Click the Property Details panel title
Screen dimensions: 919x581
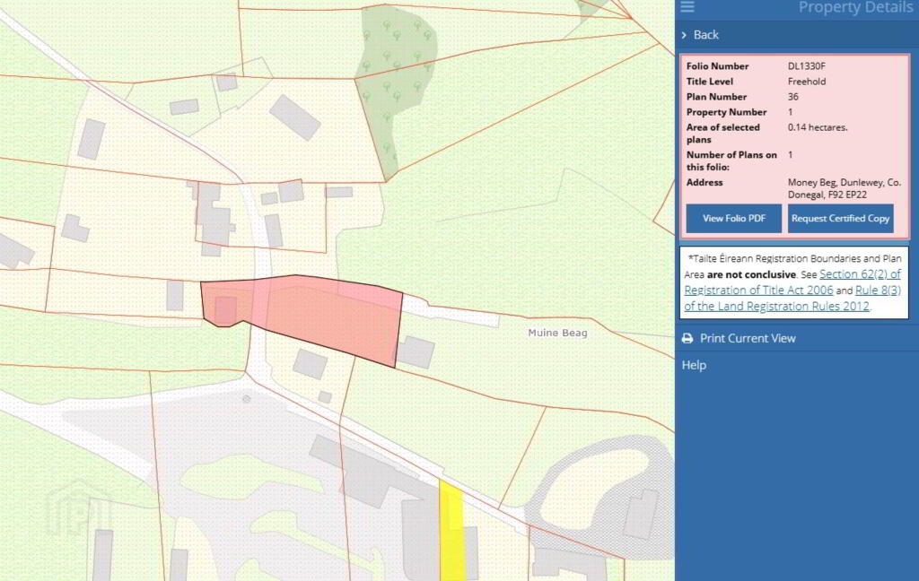[855, 7]
